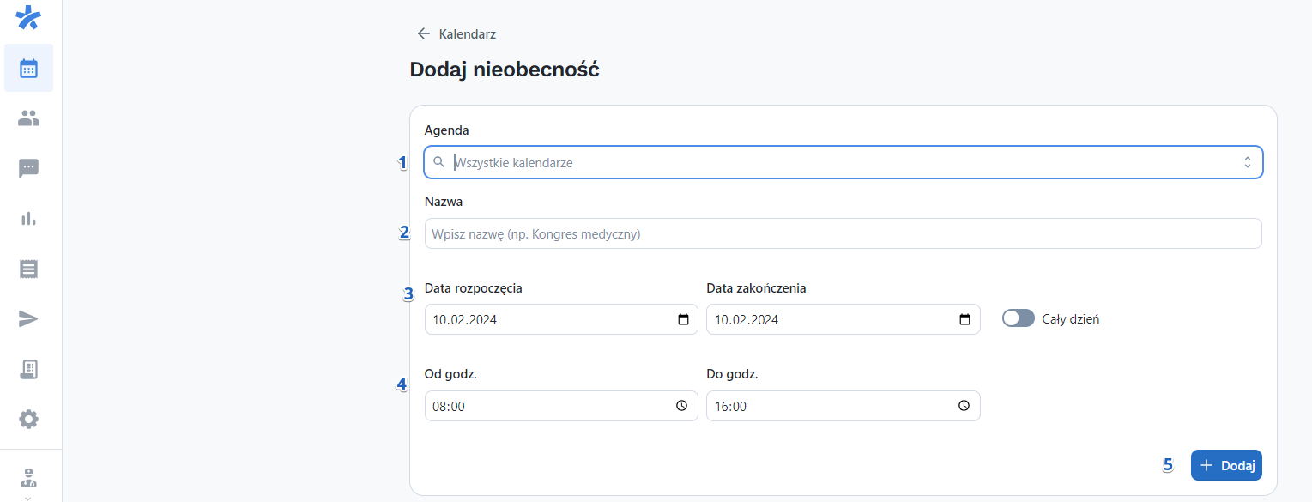Go back using the Kalendarz link

[456, 33]
